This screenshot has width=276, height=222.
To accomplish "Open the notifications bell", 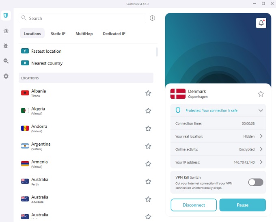I will tap(261, 23).
